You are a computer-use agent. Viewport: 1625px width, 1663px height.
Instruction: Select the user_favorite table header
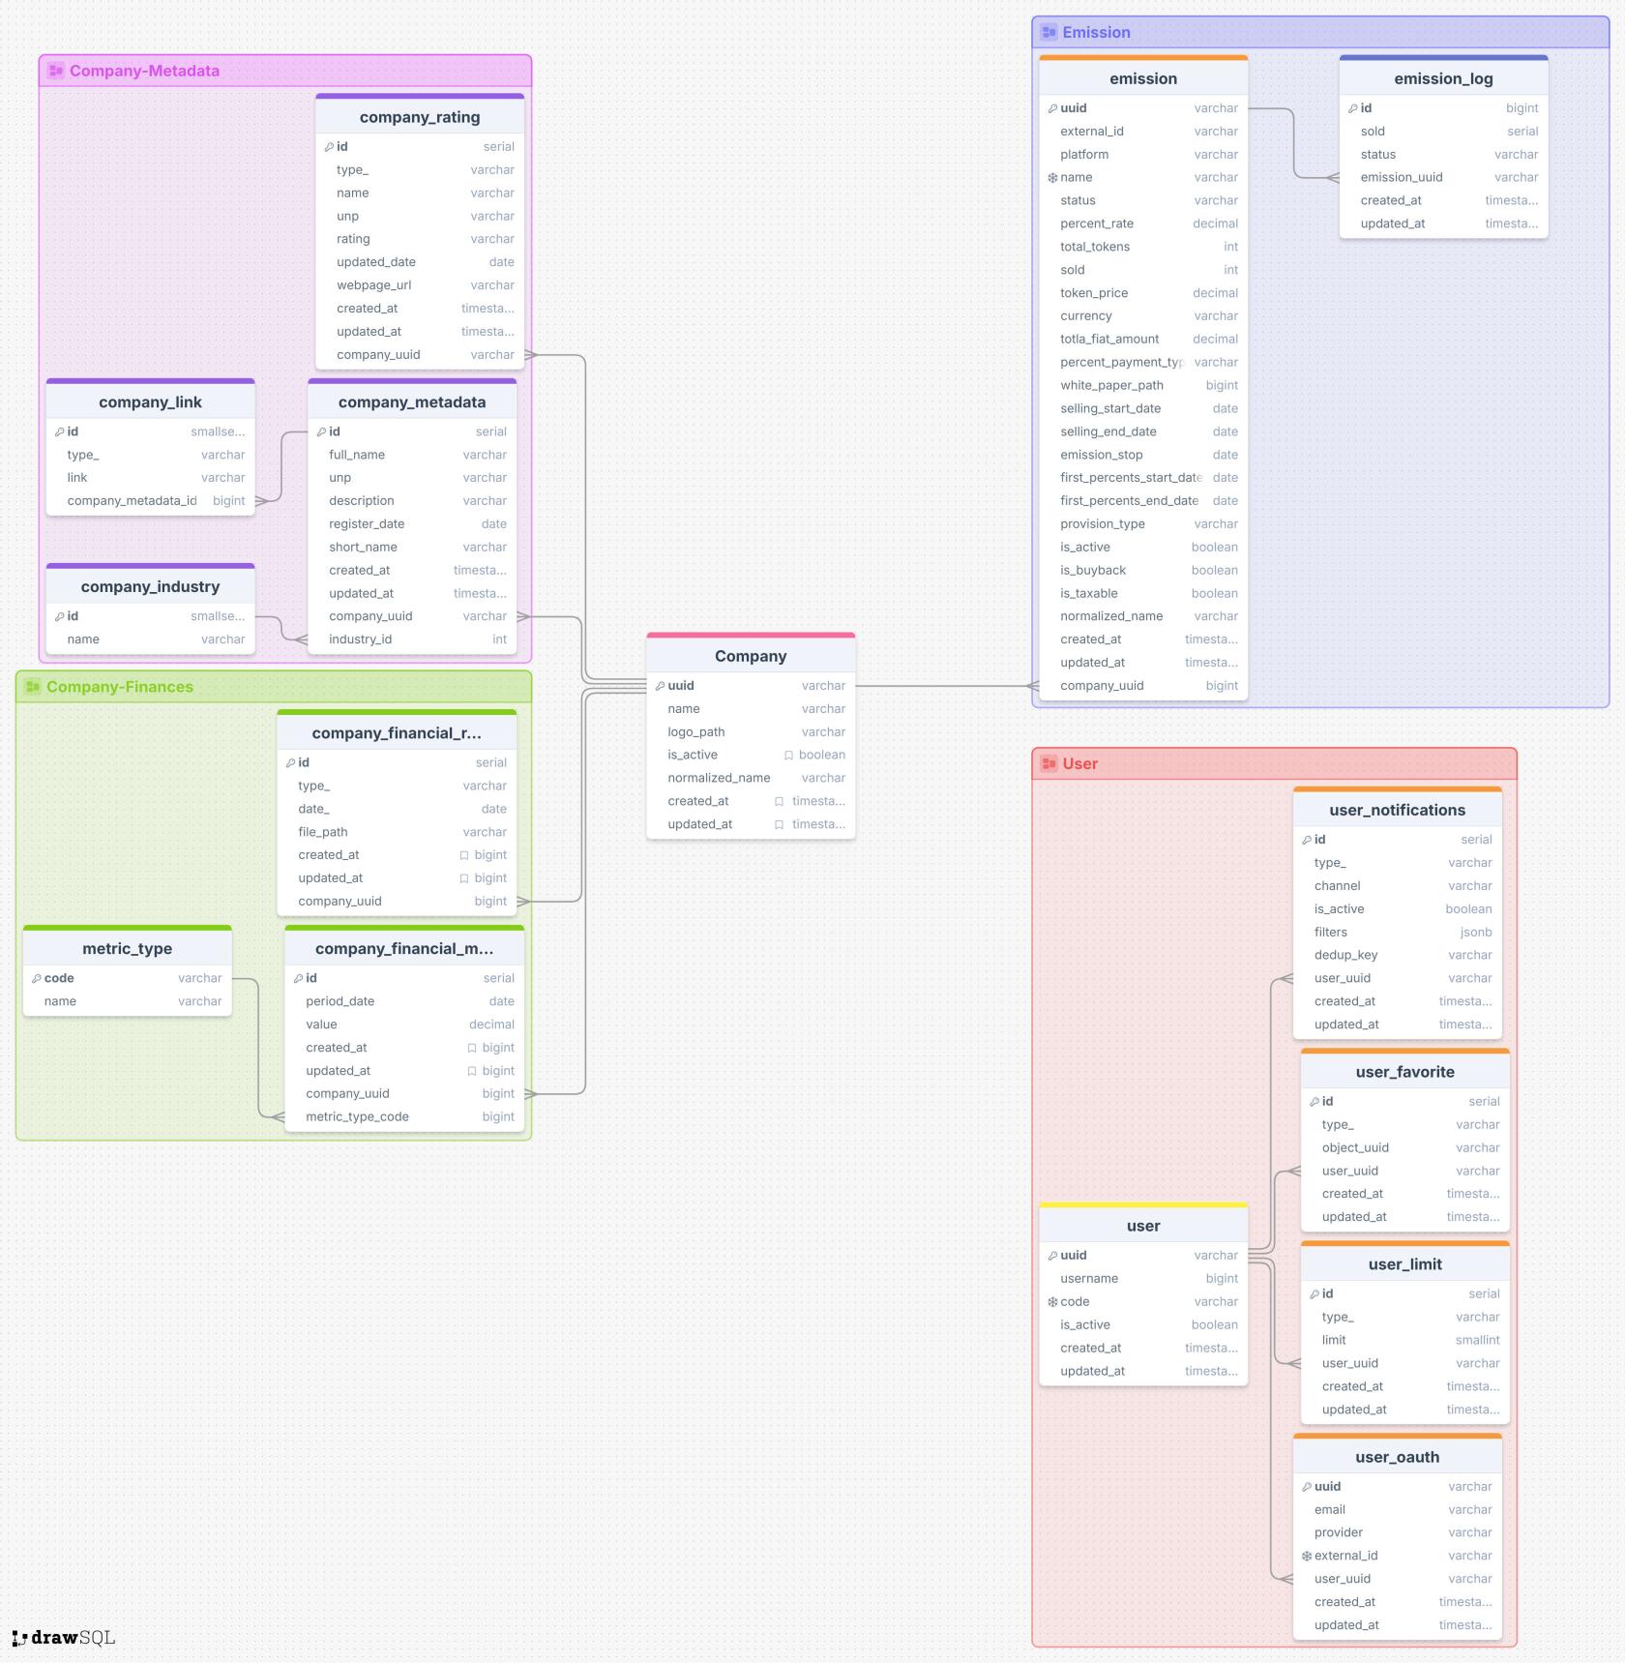[1404, 1072]
